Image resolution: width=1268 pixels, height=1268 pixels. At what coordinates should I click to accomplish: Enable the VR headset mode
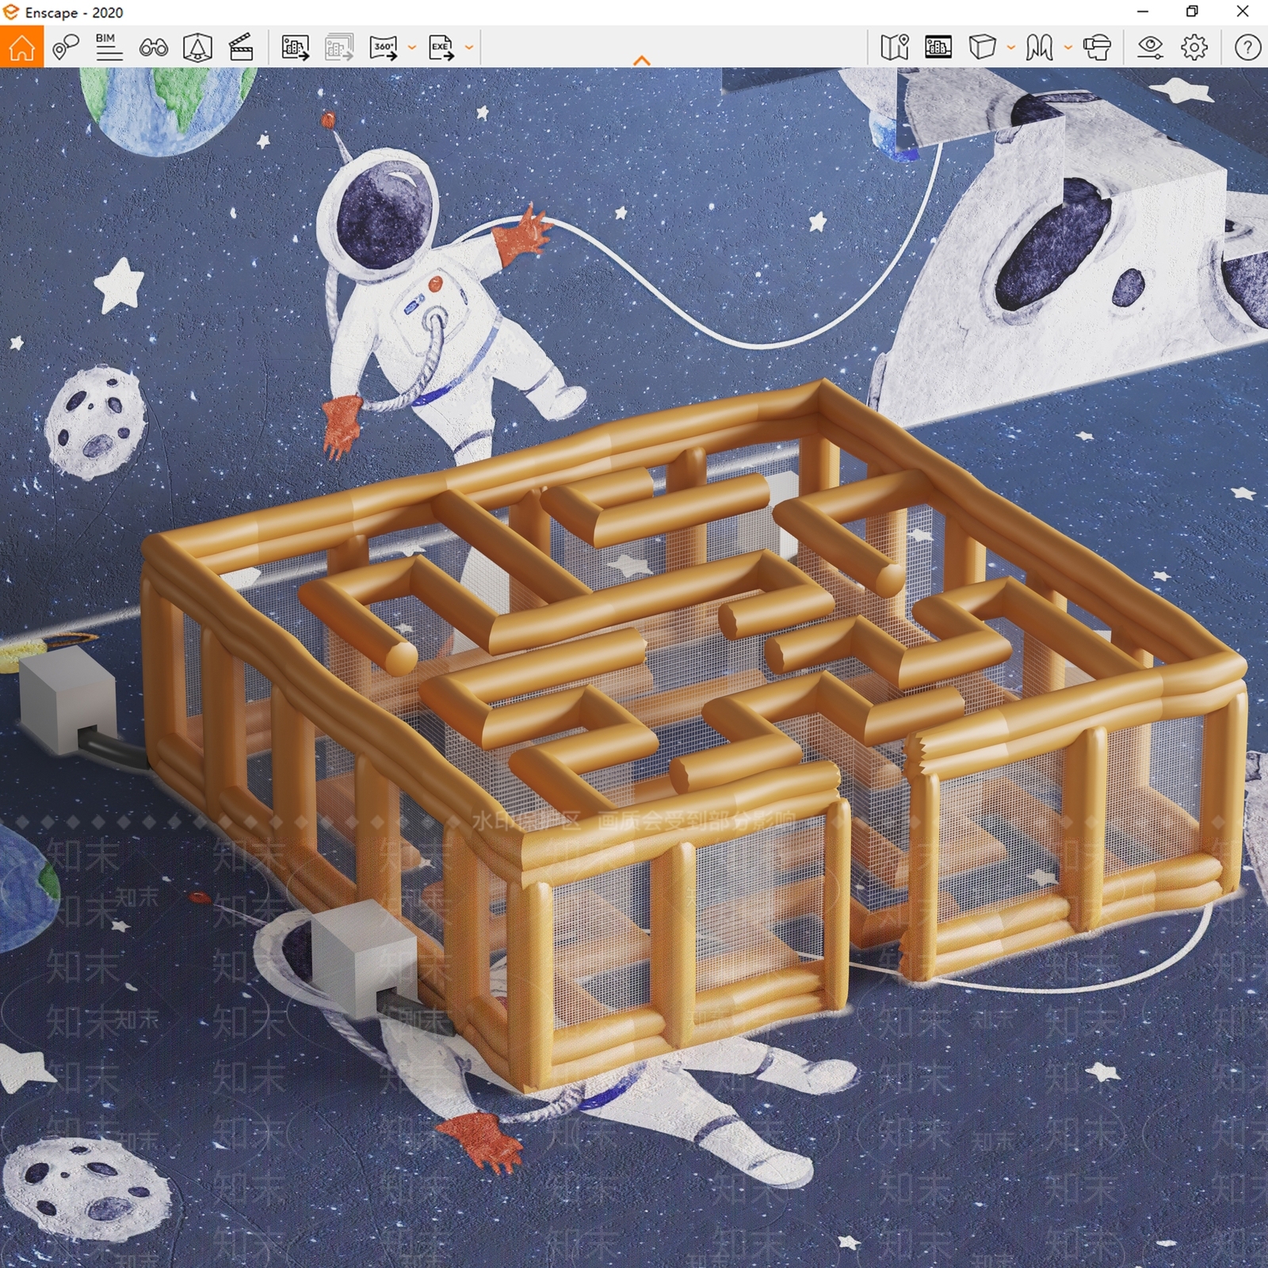1097,48
